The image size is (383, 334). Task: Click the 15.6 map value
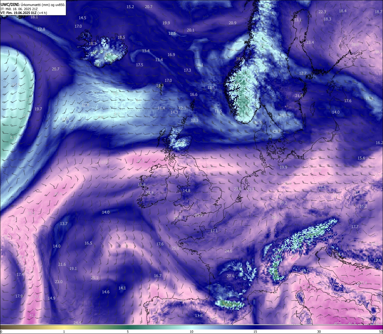pos(361,158)
